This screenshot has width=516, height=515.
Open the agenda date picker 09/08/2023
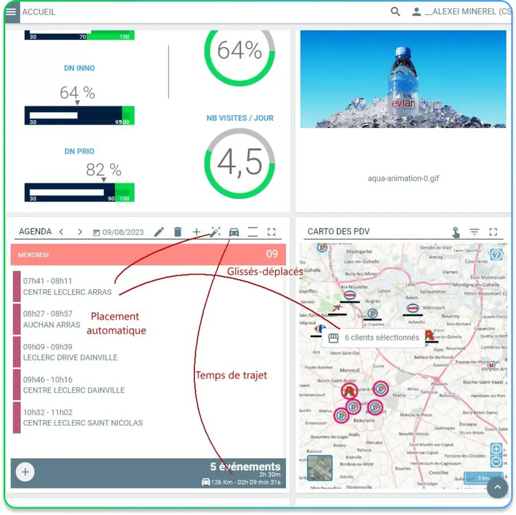(x=118, y=232)
